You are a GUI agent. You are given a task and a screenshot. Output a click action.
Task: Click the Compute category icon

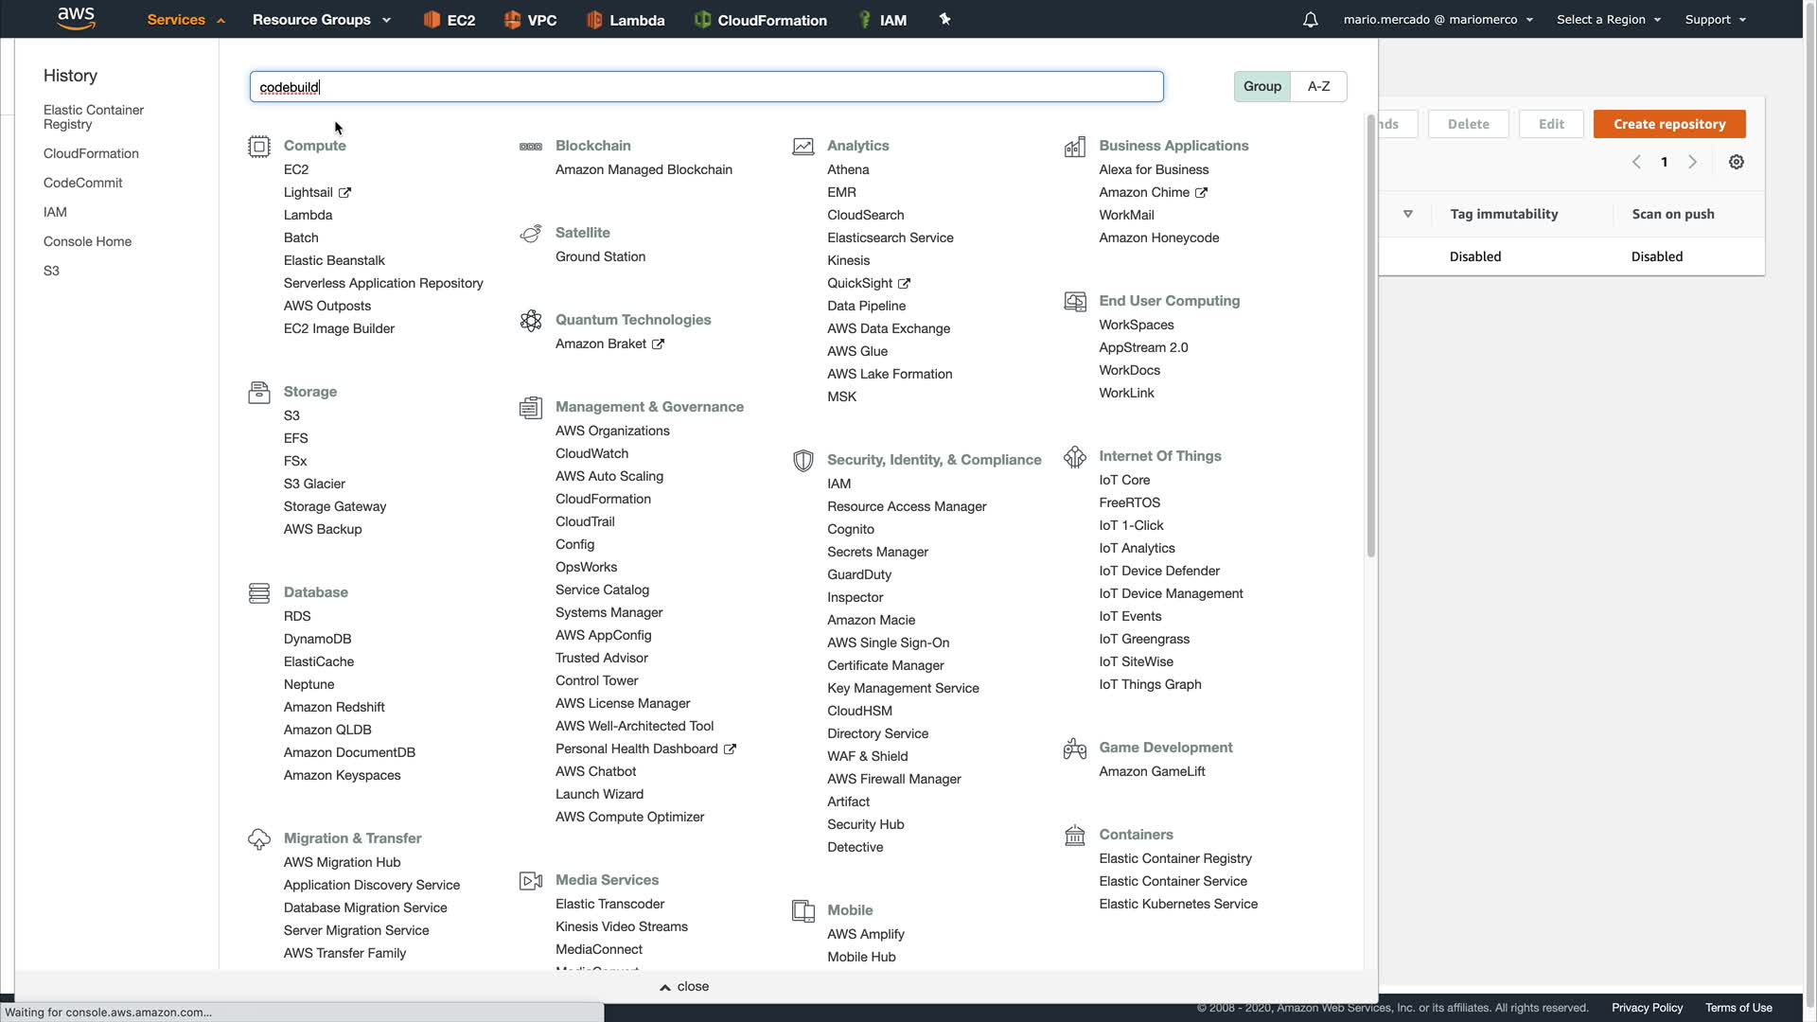point(259,147)
